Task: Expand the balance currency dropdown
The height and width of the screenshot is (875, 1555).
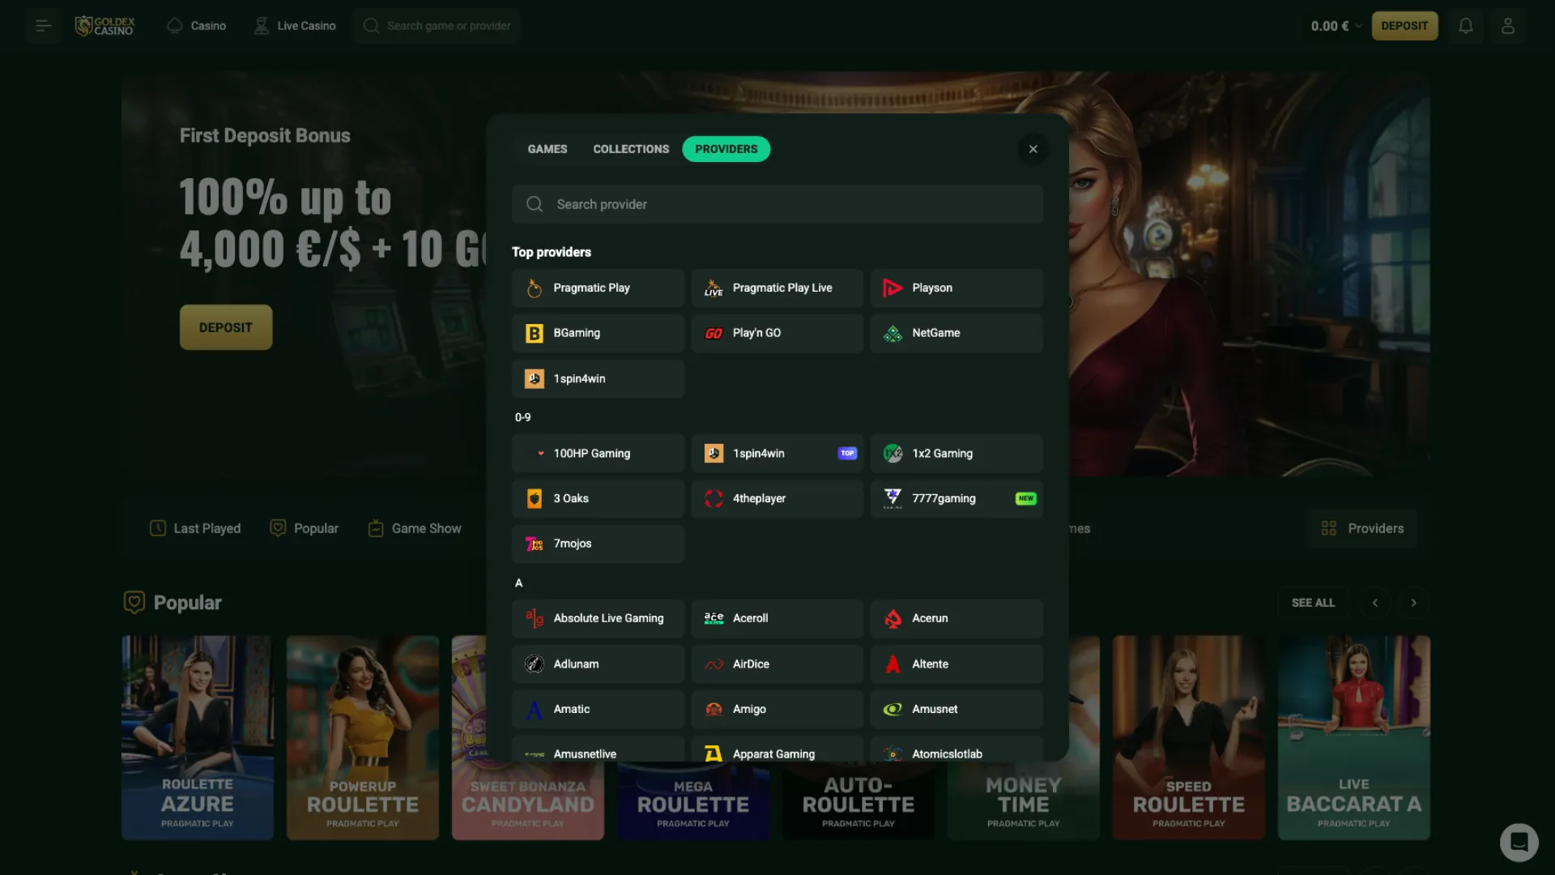Action: [1358, 26]
